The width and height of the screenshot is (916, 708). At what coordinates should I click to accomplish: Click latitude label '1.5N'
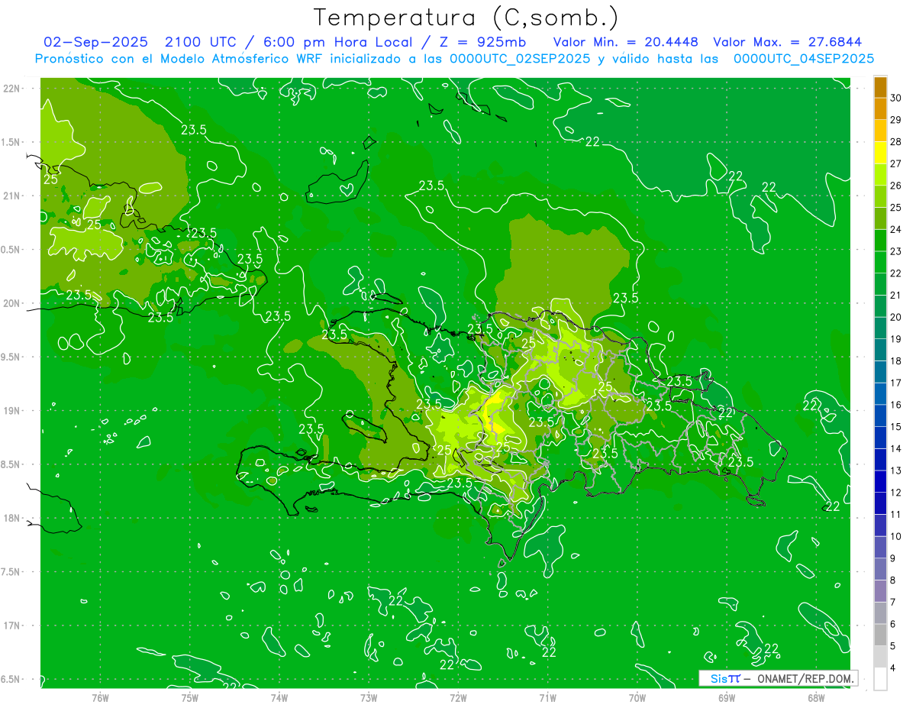[11, 142]
